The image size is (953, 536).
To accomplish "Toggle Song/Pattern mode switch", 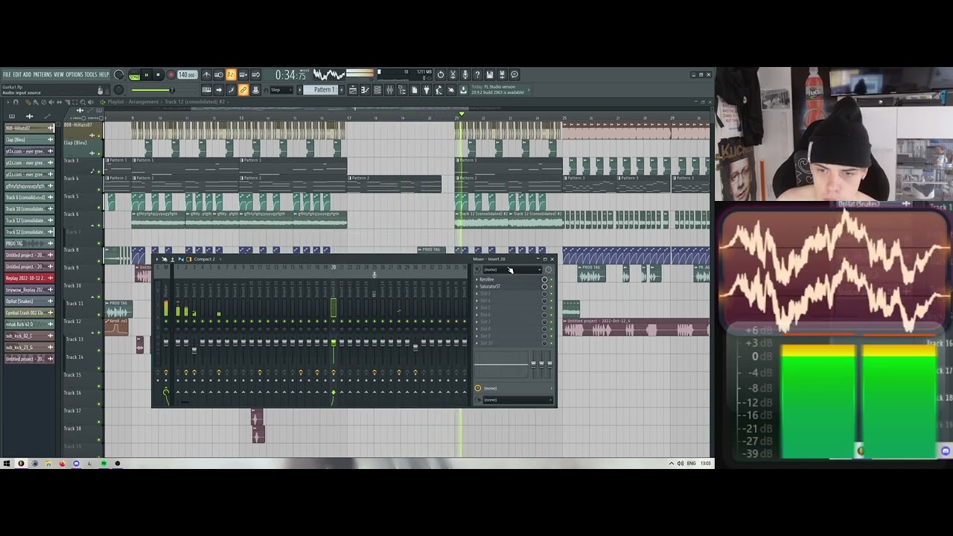I will pyautogui.click(x=135, y=75).
